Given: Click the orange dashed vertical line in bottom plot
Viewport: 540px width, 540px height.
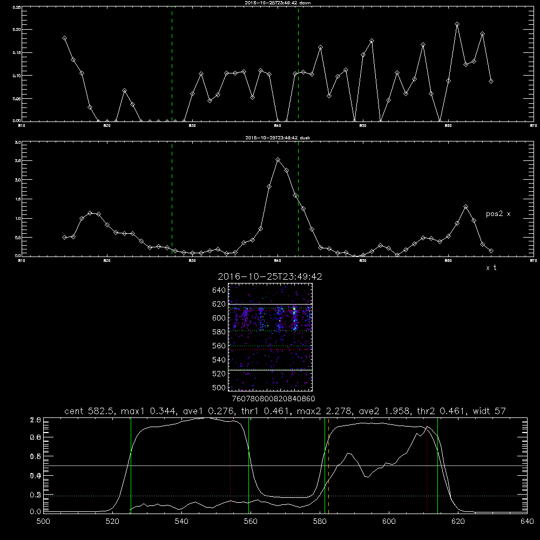Looking at the screenshot, I should pyautogui.click(x=328, y=465).
